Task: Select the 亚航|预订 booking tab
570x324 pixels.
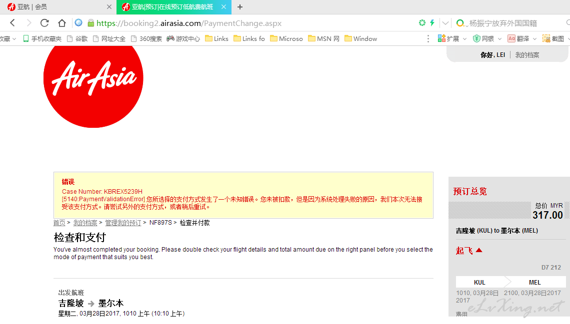Action: (174, 7)
